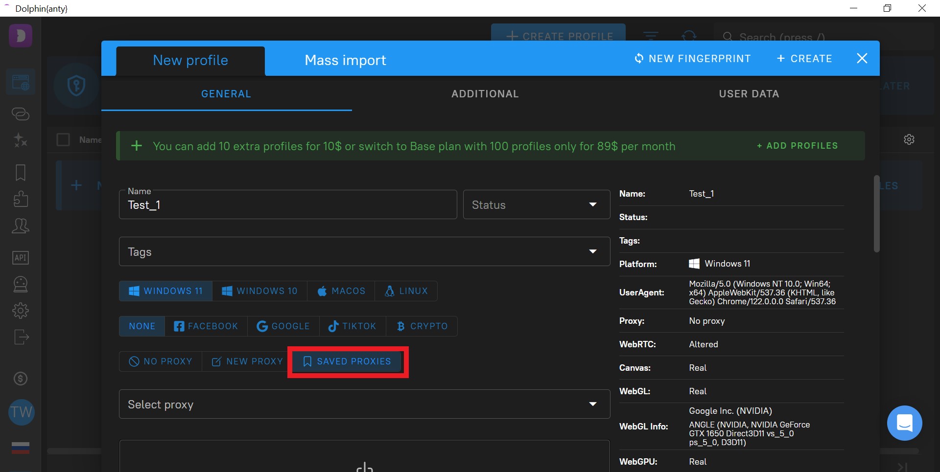Expand the Status dropdown
This screenshot has width=940, height=472.
537,204
